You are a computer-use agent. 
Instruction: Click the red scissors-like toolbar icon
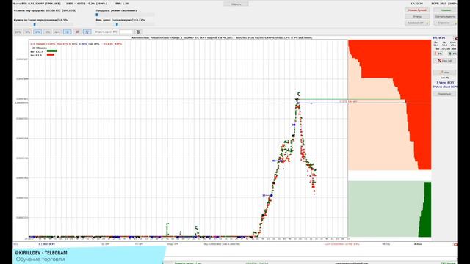[x=77, y=32]
